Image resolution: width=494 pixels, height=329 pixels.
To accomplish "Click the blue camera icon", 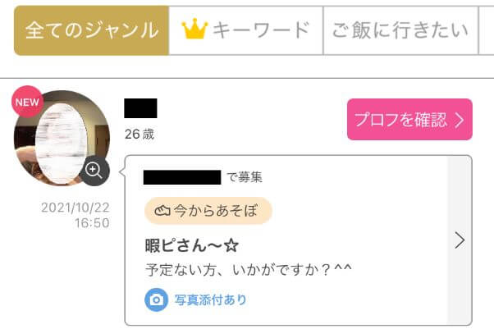I will [156, 299].
